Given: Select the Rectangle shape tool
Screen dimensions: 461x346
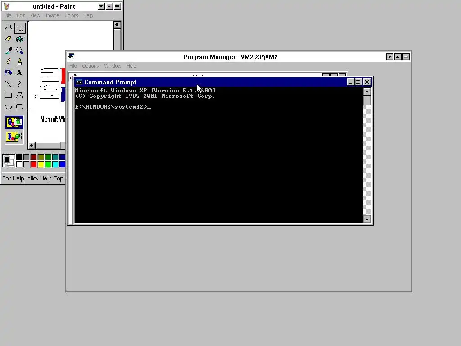Looking at the screenshot, I should [x=8, y=96].
